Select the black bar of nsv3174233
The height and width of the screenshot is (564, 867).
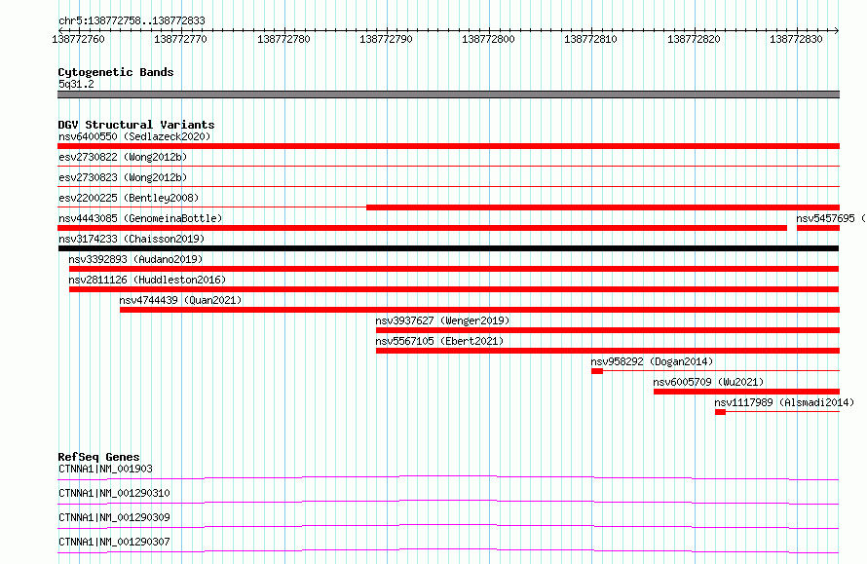[x=448, y=248]
